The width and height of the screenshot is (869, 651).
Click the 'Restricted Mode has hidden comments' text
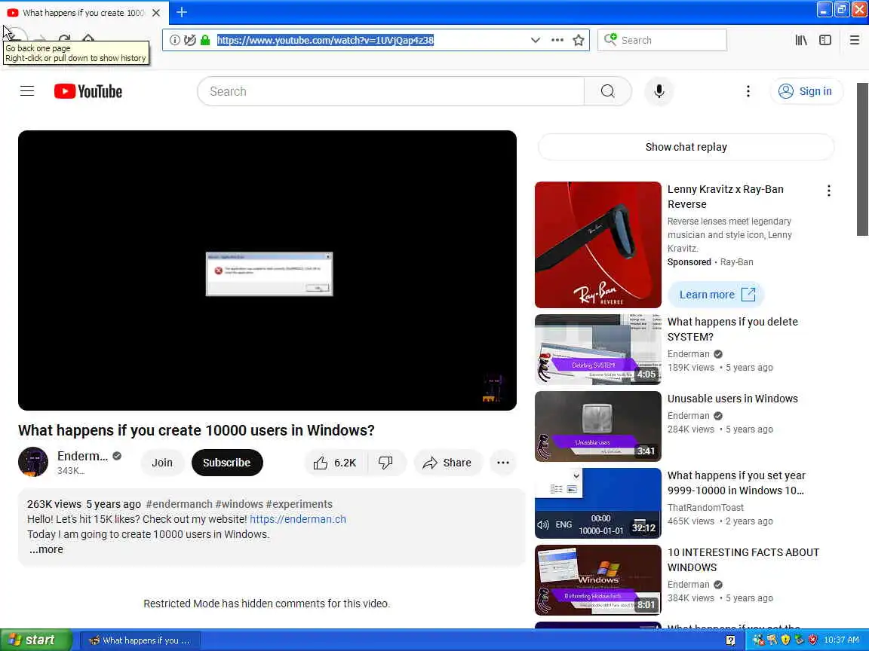pyautogui.click(x=266, y=604)
